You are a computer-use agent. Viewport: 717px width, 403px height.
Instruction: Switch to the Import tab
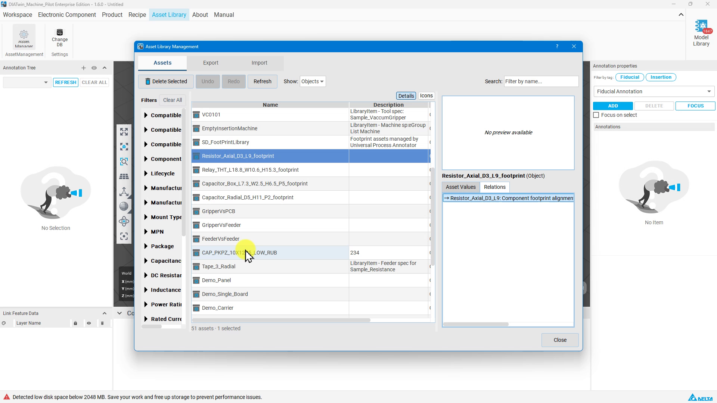[x=259, y=63]
